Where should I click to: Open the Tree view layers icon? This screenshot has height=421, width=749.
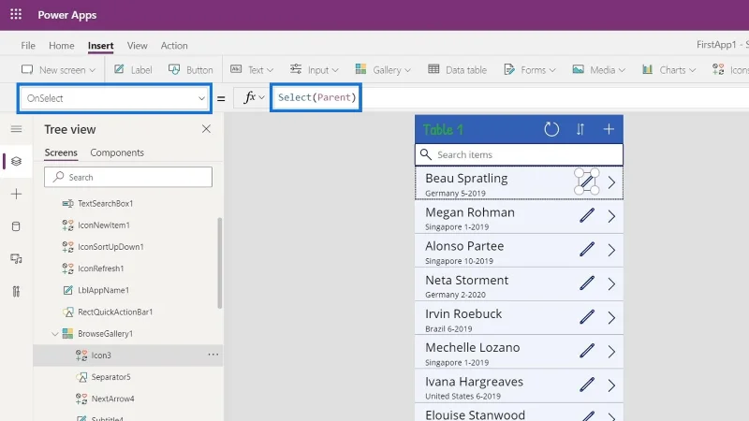[16, 161]
